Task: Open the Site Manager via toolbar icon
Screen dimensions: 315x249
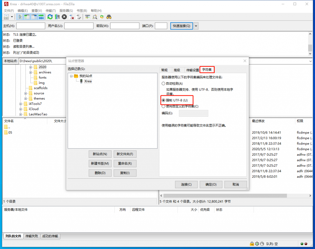Action: (6, 17)
